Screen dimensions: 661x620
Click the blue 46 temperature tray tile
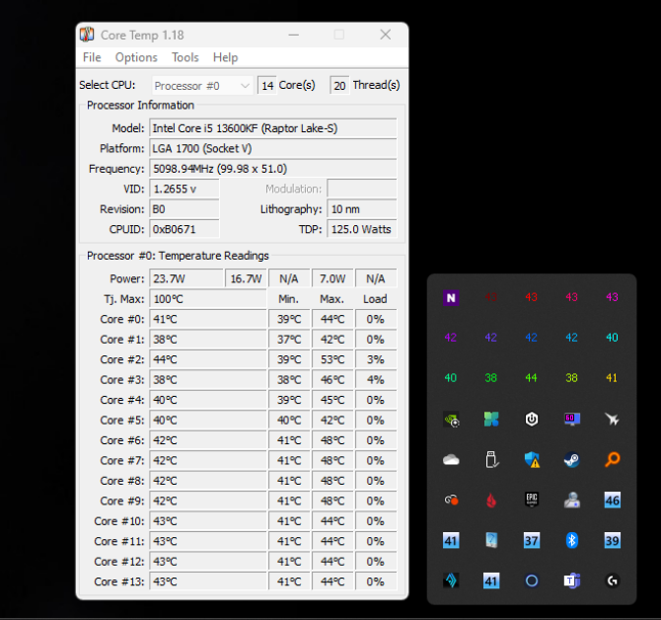(x=612, y=500)
